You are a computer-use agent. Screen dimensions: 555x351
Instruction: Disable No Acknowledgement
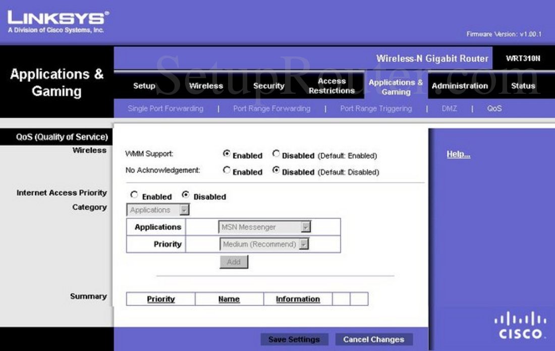pyautogui.click(x=276, y=171)
